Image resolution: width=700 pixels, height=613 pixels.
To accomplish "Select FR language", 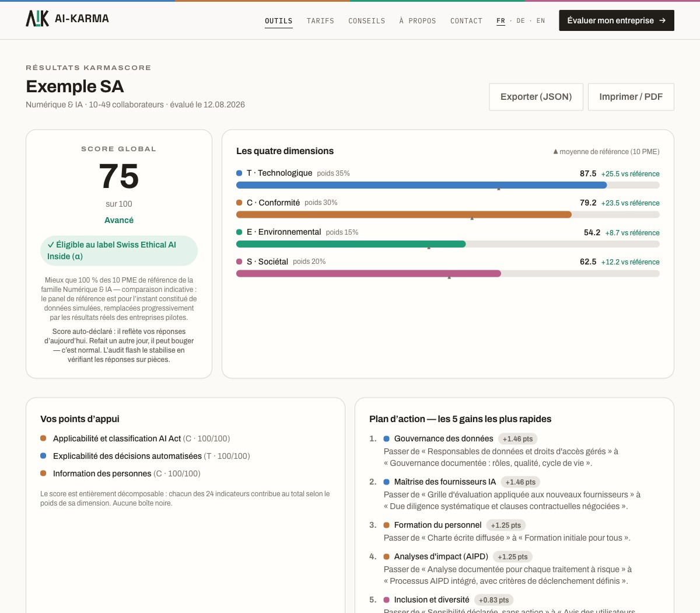I will tap(501, 20).
